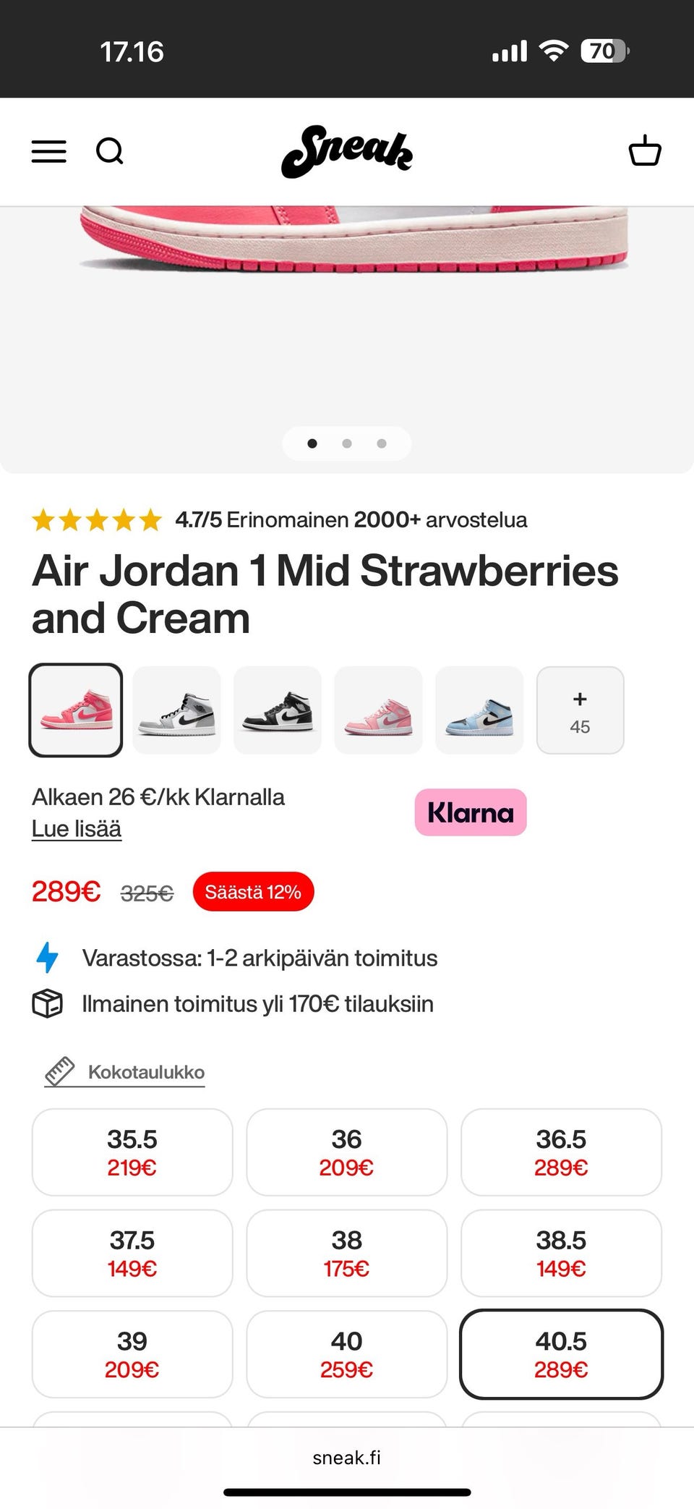694x1509 pixels.
Task: Select size 37.5 for 149€
Action: 132,1253
